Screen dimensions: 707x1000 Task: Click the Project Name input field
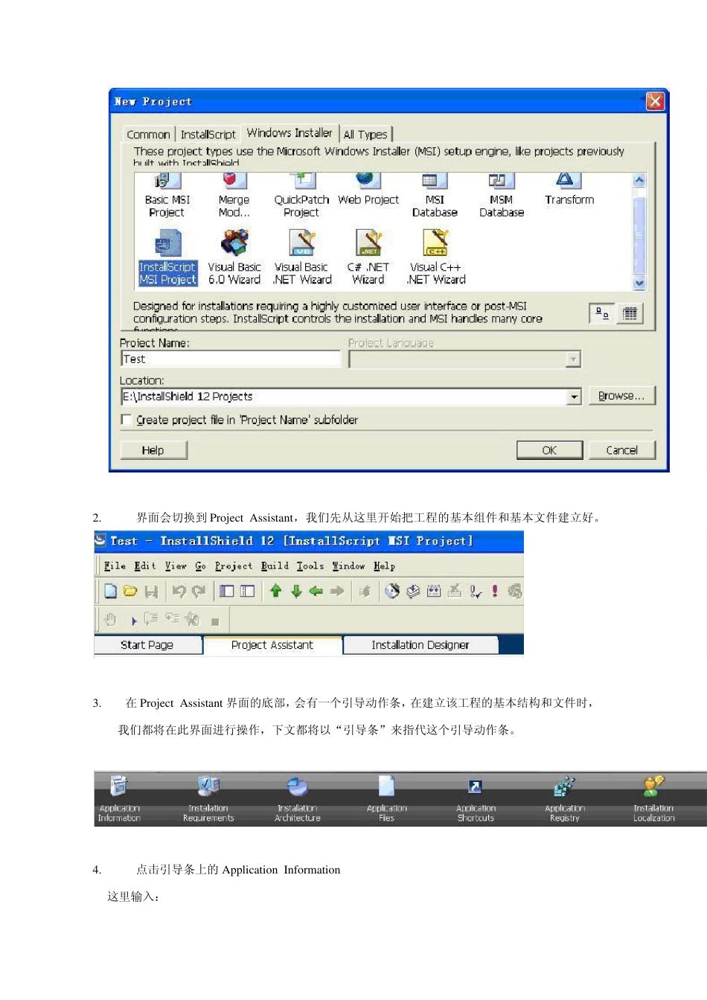tap(231, 359)
